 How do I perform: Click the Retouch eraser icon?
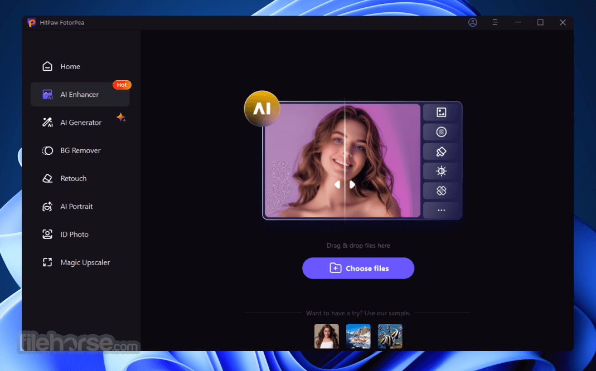tap(47, 178)
